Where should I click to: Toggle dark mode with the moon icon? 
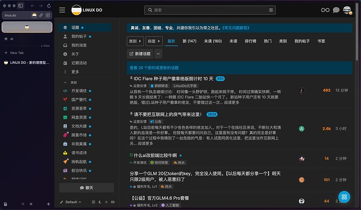100,202
